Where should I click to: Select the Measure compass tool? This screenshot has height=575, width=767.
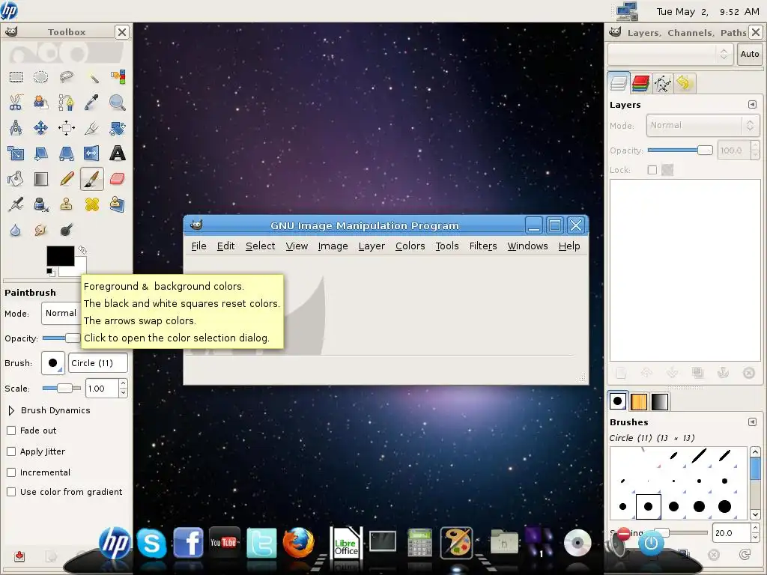(16, 128)
